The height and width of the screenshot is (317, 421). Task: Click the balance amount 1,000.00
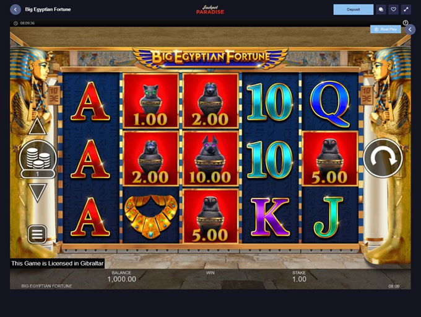(121, 279)
